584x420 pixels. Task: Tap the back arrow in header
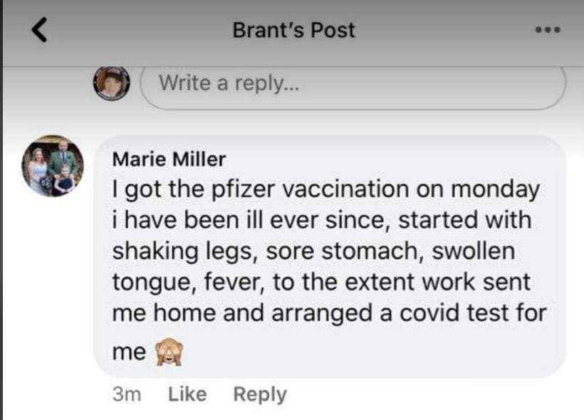(41, 30)
